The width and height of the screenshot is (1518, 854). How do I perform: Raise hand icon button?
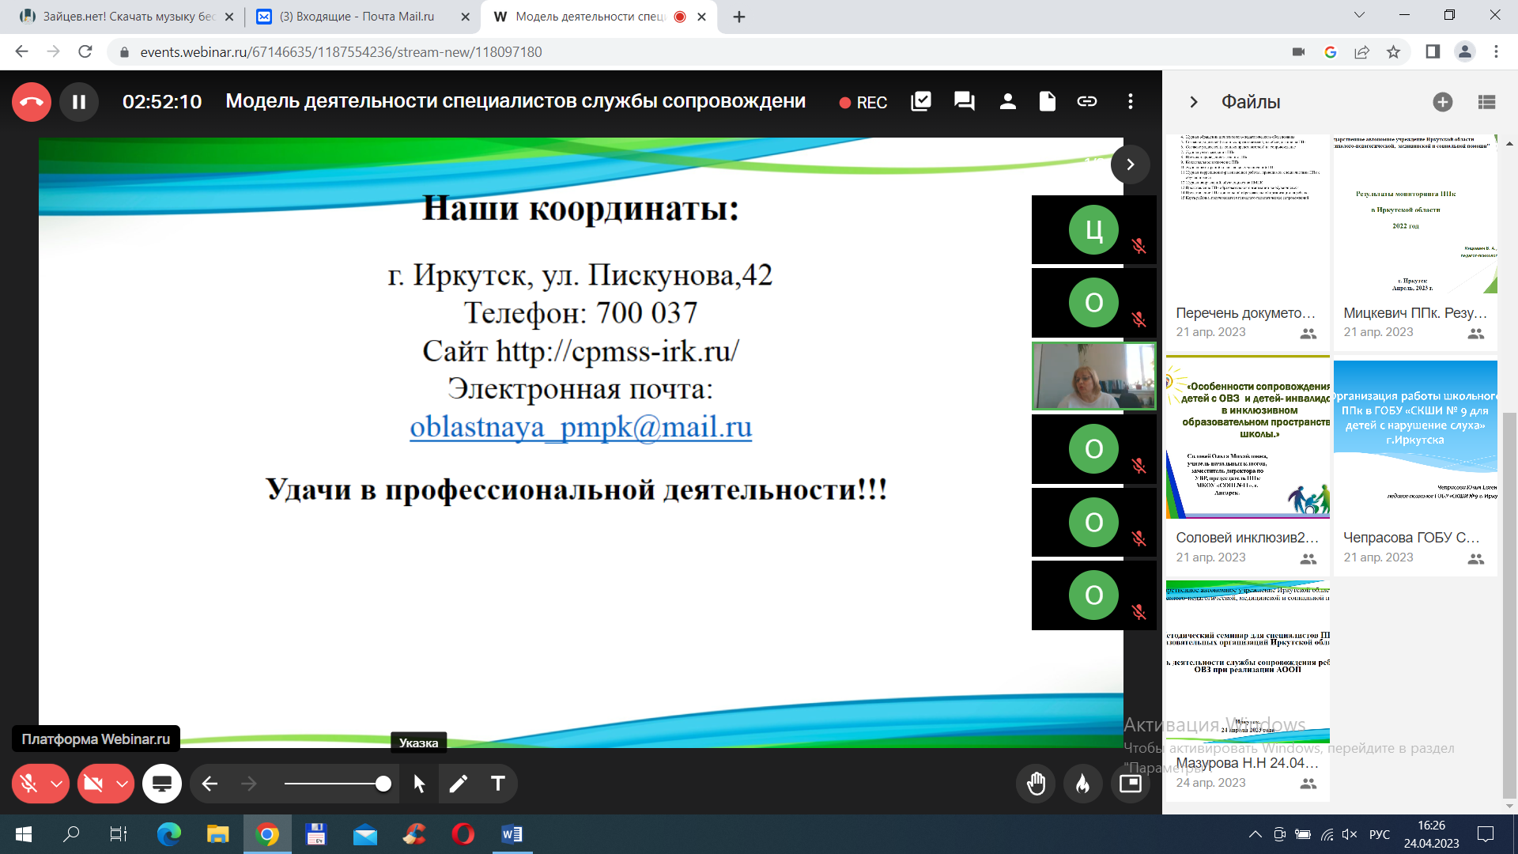coord(1036,784)
